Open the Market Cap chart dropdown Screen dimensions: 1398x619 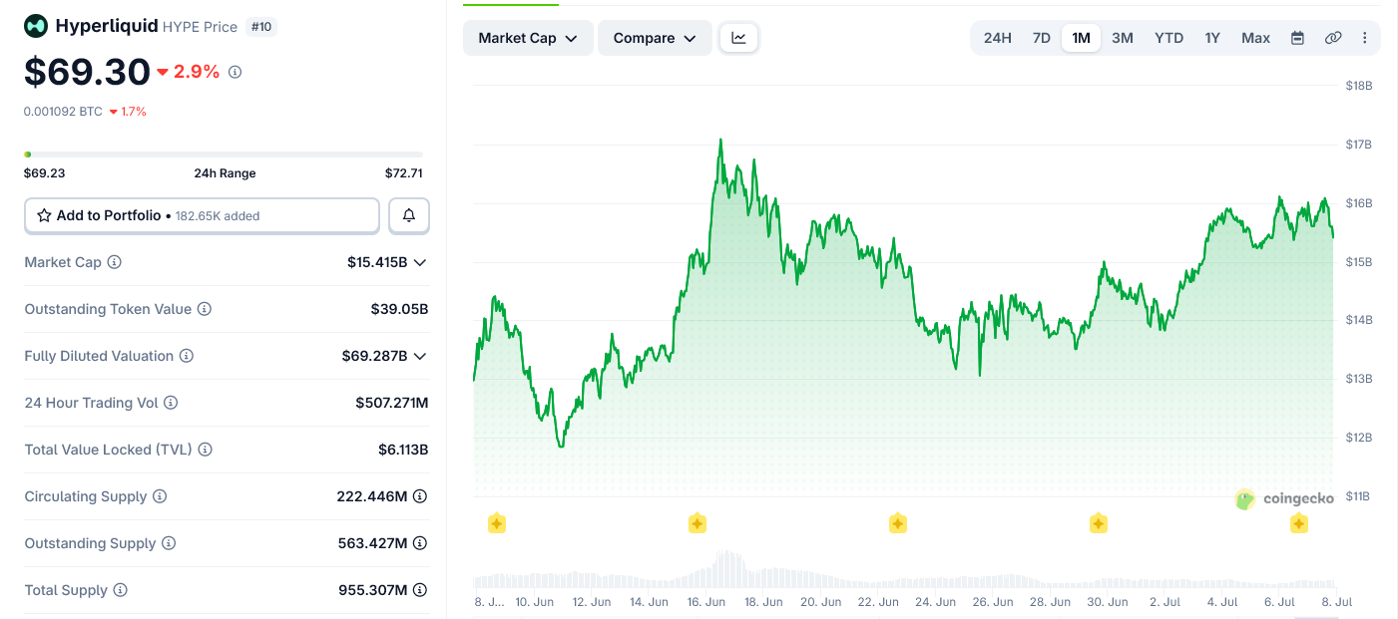point(528,38)
